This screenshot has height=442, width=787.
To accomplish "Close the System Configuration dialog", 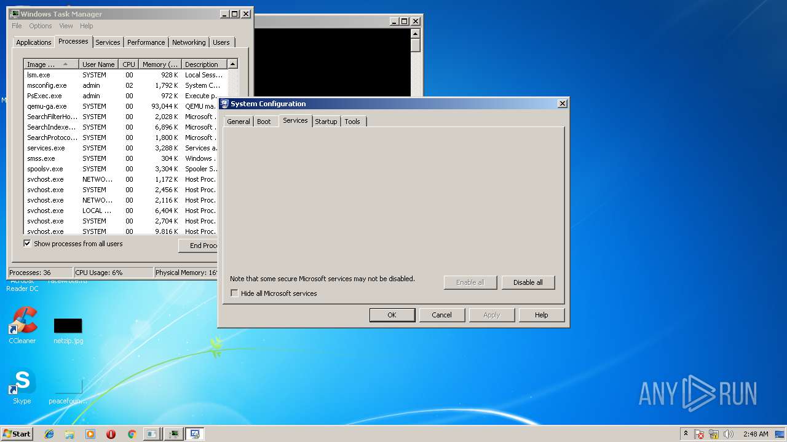I will [562, 104].
